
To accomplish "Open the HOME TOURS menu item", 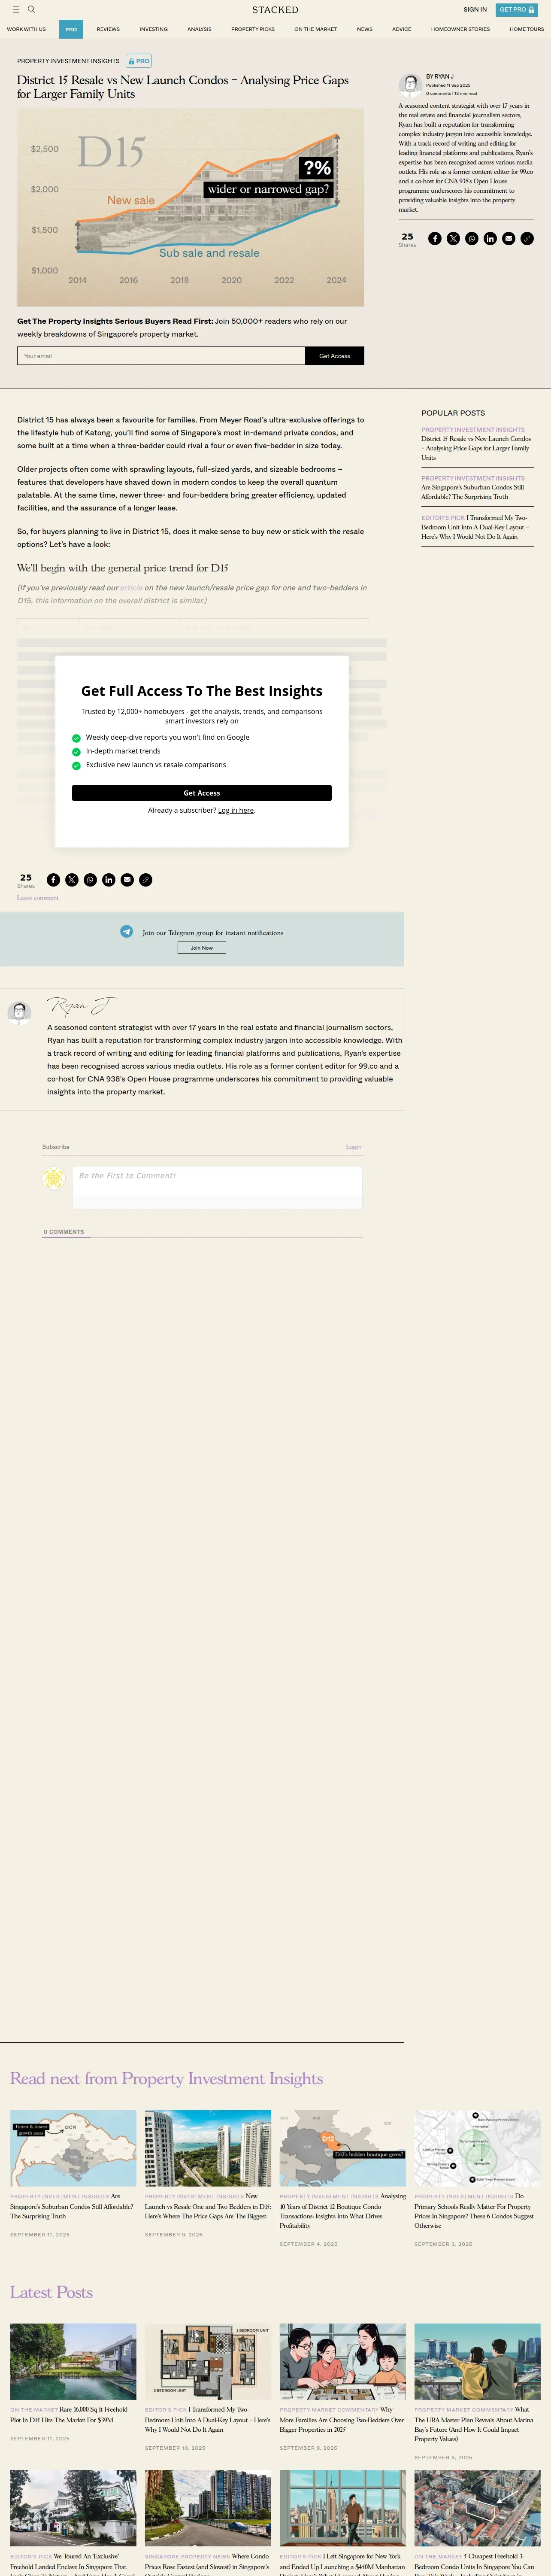I will click(x=527, y=29).
